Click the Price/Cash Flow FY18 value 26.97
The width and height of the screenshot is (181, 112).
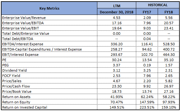[169, 86]
